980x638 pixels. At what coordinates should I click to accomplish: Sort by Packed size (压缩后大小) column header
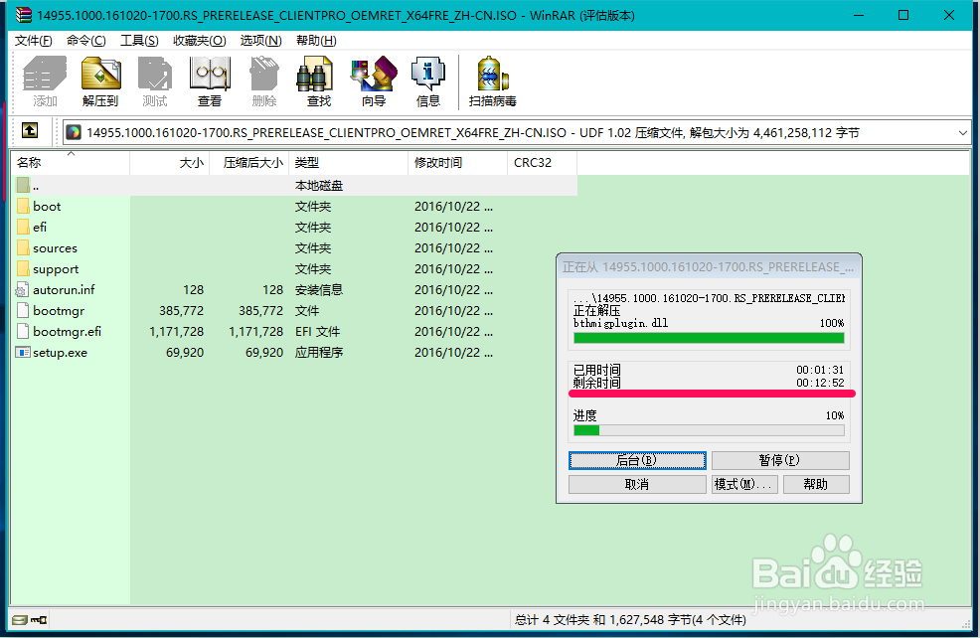248,162
